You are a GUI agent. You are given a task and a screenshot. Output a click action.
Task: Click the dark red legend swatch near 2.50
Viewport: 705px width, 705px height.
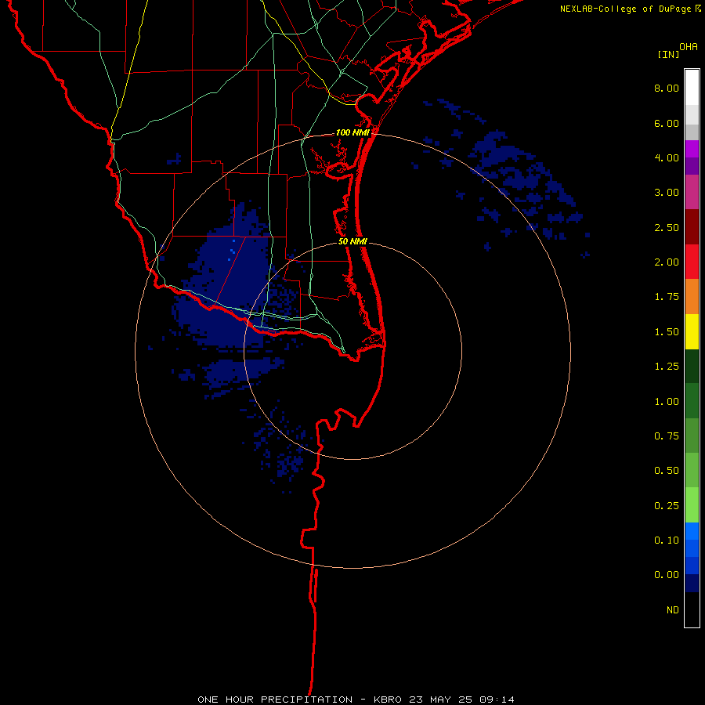tap(692, 227)
